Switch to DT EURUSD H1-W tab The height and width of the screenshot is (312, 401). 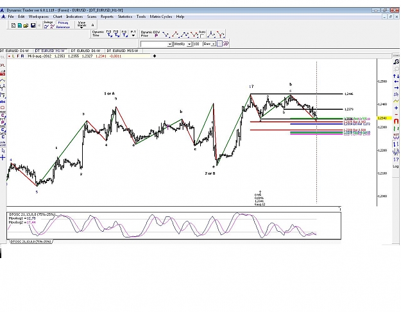click(50, 51)
